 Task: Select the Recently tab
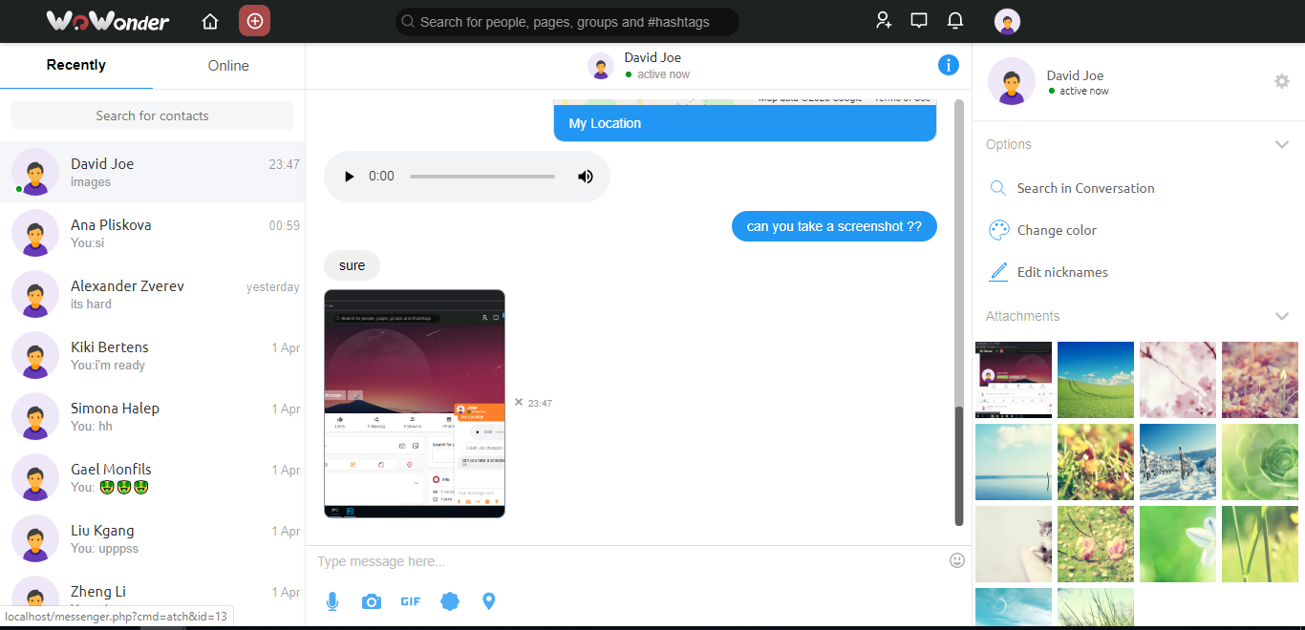point(76,66)
